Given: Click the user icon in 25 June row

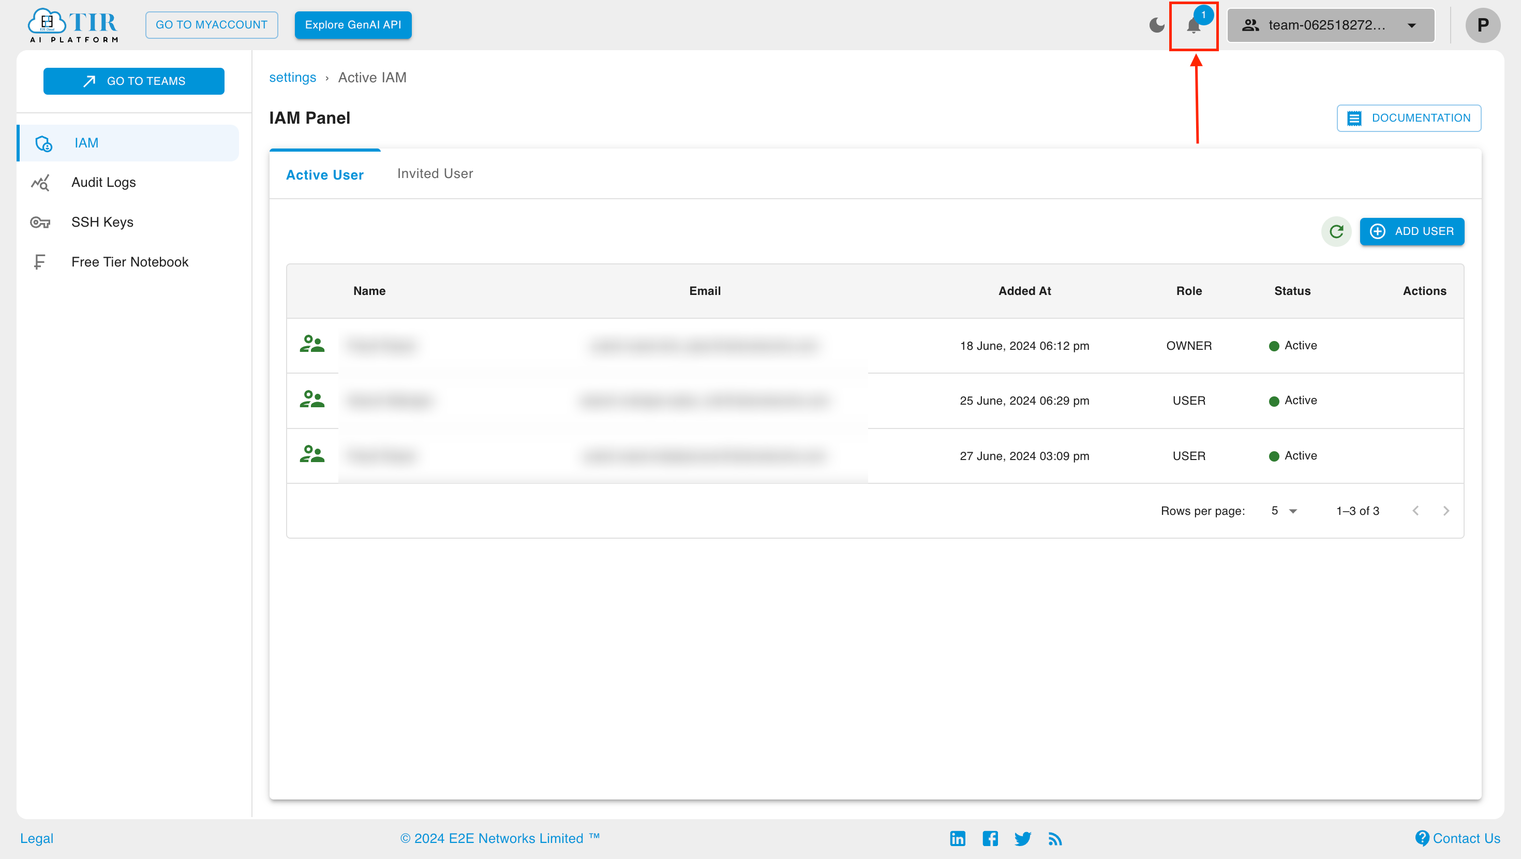Looking at the screenshot, I should (312, 399).
